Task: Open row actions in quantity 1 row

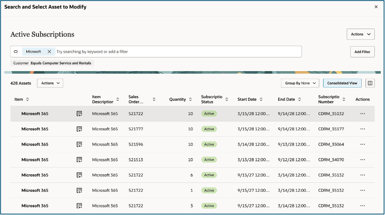Action: coord(363,190)
